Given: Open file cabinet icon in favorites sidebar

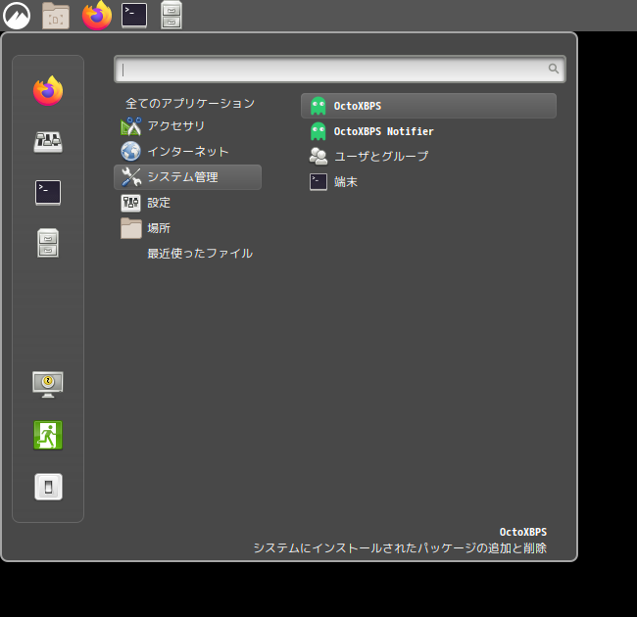Looking at the screenshot, I should [x=48, y=243].
